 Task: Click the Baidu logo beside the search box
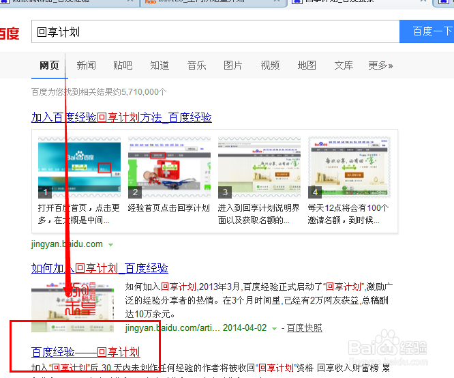[x=10, y=33]
